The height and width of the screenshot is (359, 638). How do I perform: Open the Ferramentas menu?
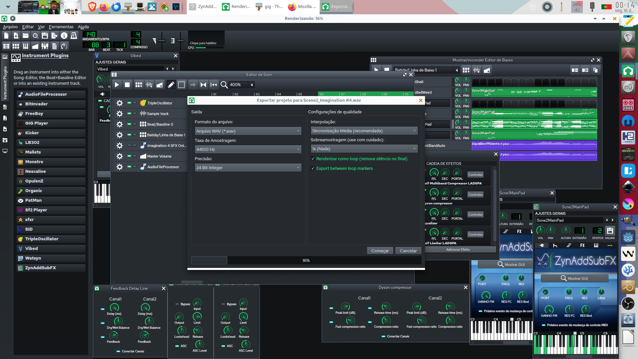(x=61, y=27)
